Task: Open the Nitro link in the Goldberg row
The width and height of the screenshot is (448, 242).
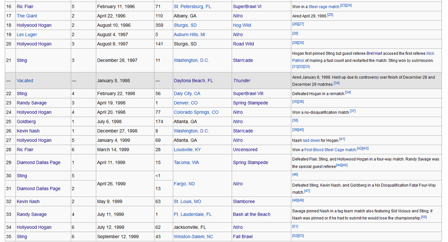Action: (x=238, y=121)
